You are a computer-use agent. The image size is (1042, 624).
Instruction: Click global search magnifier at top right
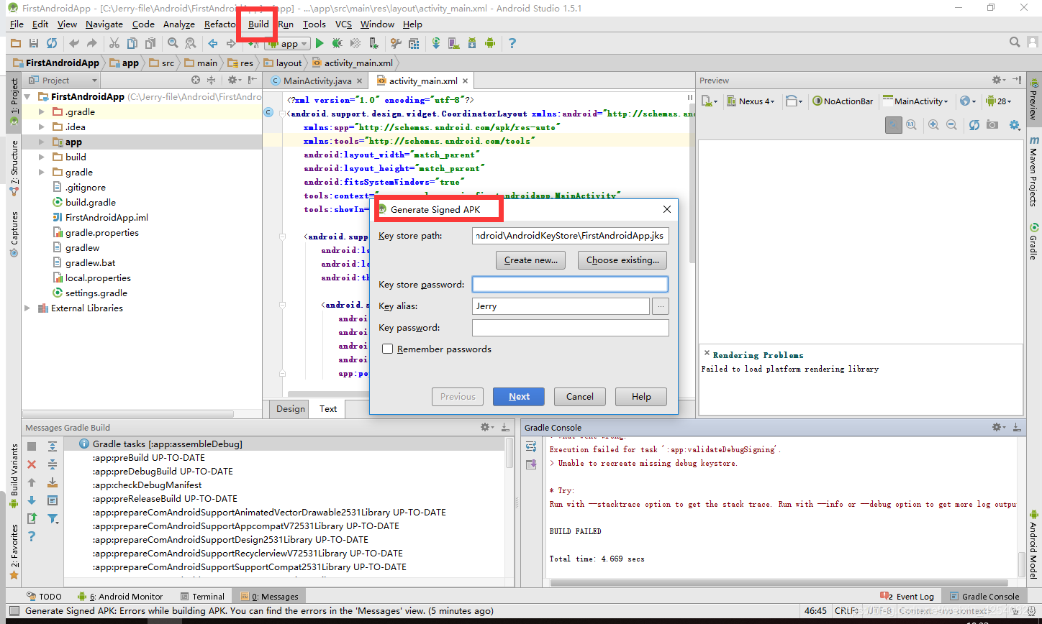click(1015, 42)
